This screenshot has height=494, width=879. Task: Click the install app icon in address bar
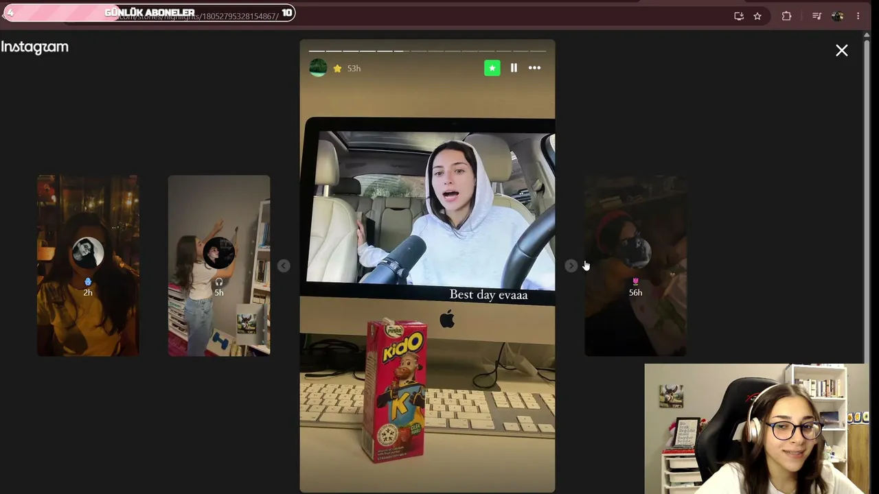[x=739, y=16]
